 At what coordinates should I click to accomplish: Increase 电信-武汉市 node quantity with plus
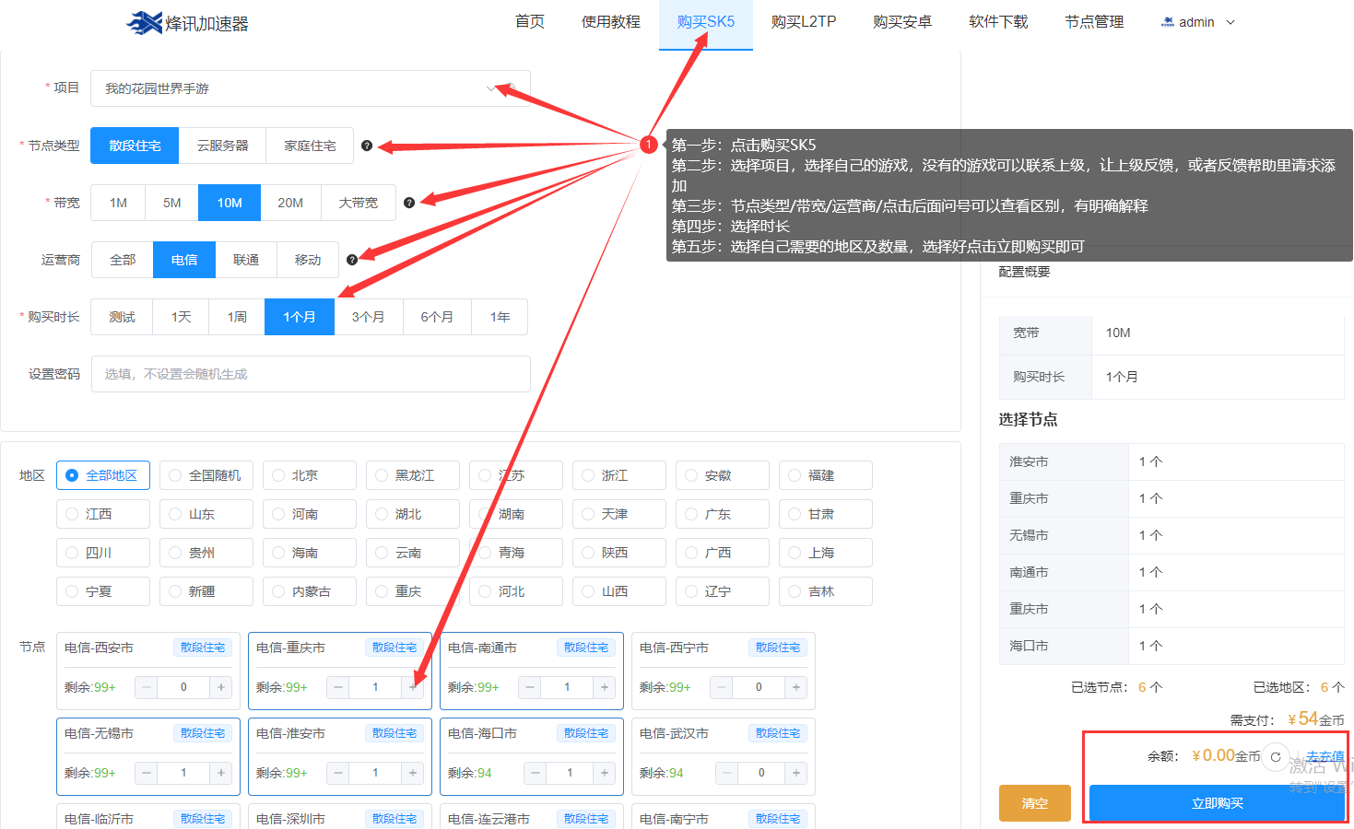click(796, 773)
